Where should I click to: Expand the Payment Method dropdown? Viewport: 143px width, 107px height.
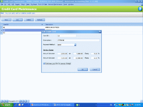tap(75, 45)
